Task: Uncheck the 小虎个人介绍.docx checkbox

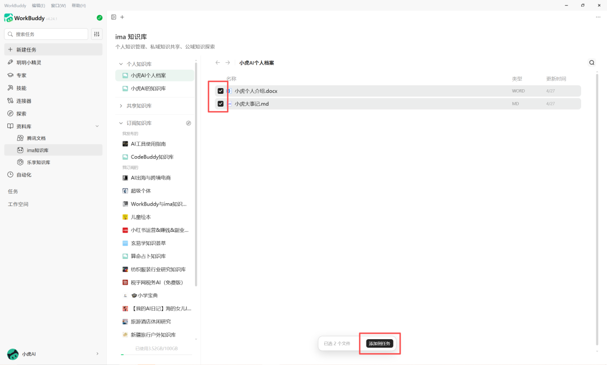Action: click(x=220, y=91)
